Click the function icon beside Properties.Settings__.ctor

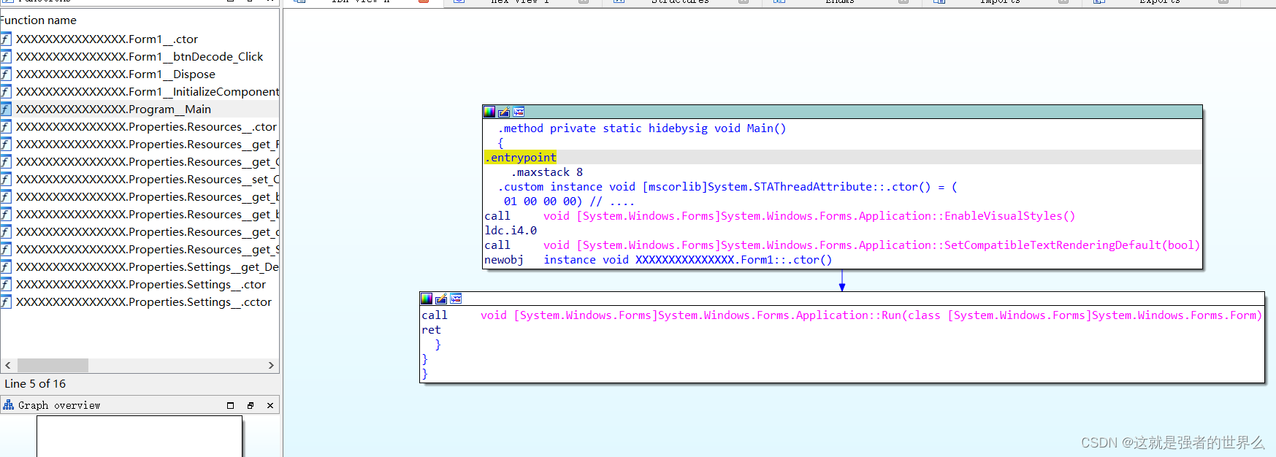coord(6,284)
